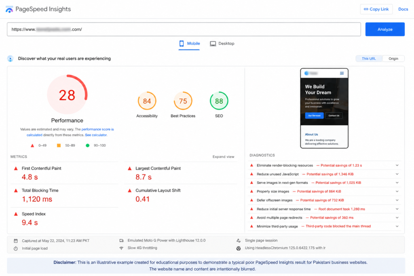Expand Defer offscreen images chevron

point(397,200)
